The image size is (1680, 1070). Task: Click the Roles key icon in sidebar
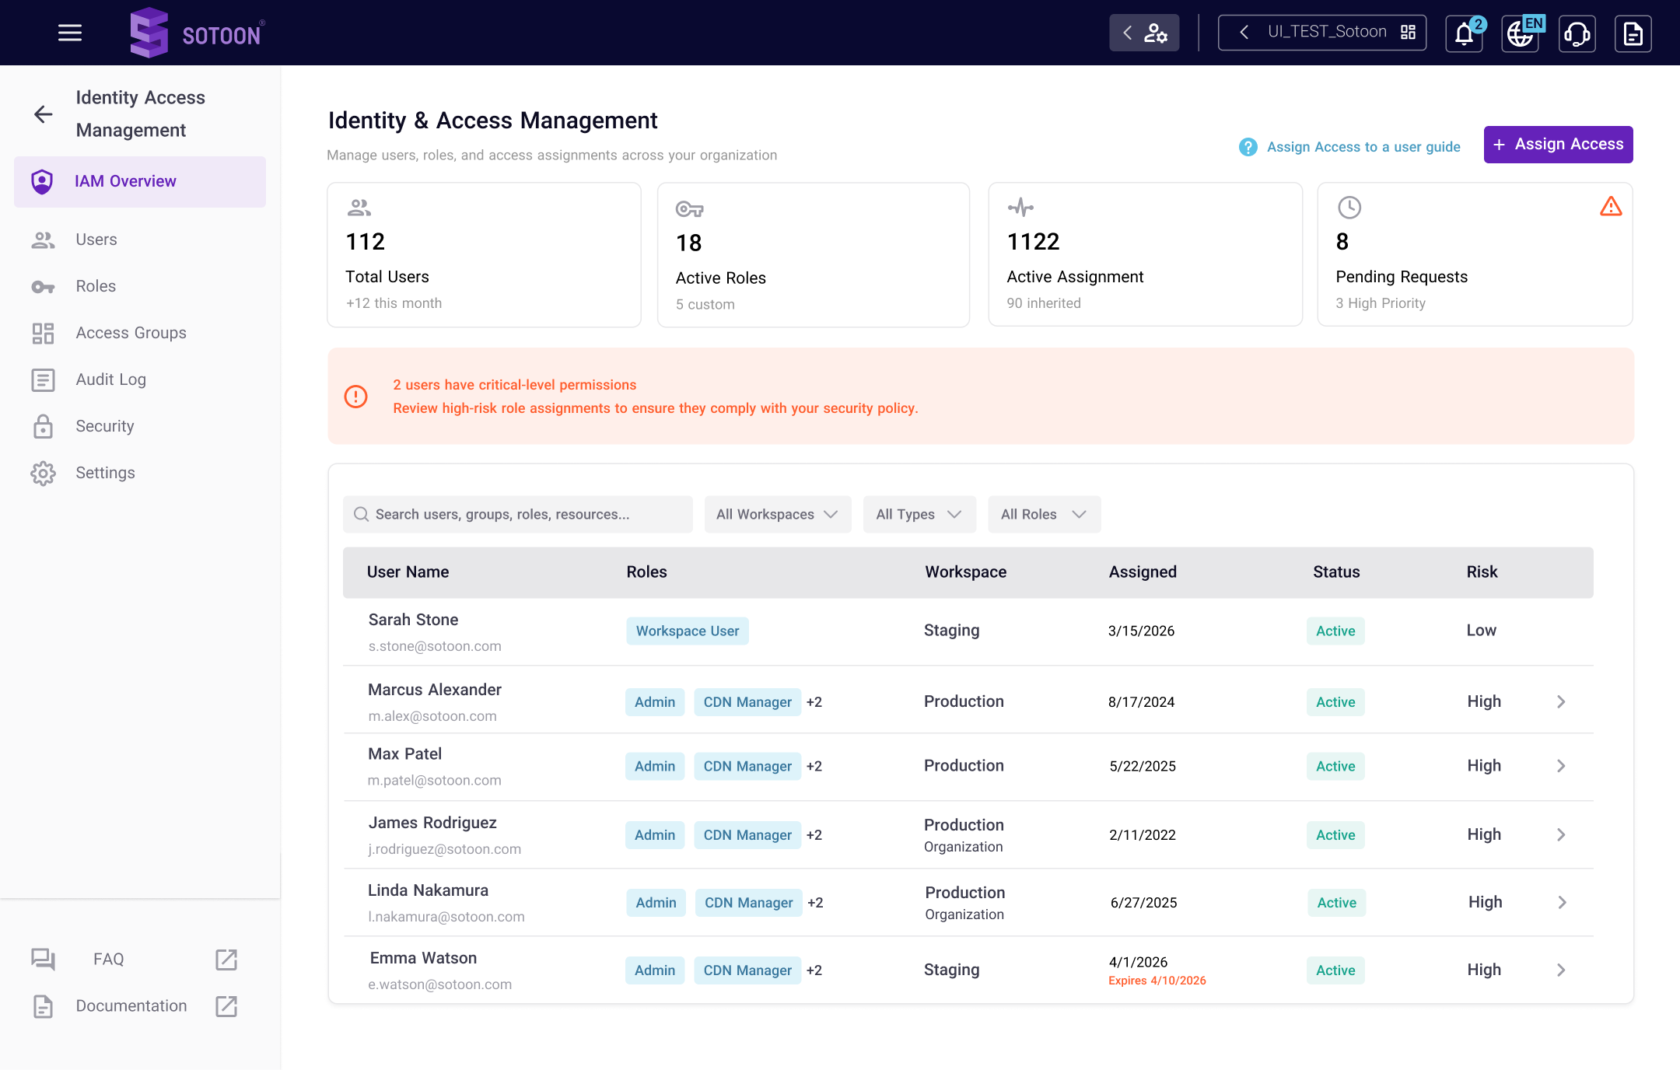[x=43, y=287]
